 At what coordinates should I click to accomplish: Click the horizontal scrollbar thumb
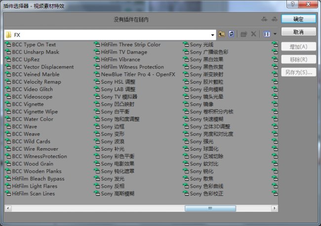(x=210, y=208)
